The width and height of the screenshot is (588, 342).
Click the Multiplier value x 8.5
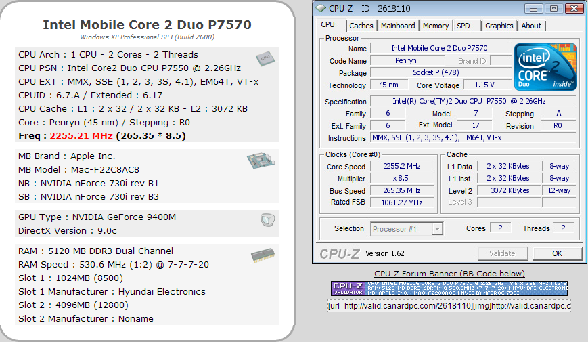tap(402, 178)
